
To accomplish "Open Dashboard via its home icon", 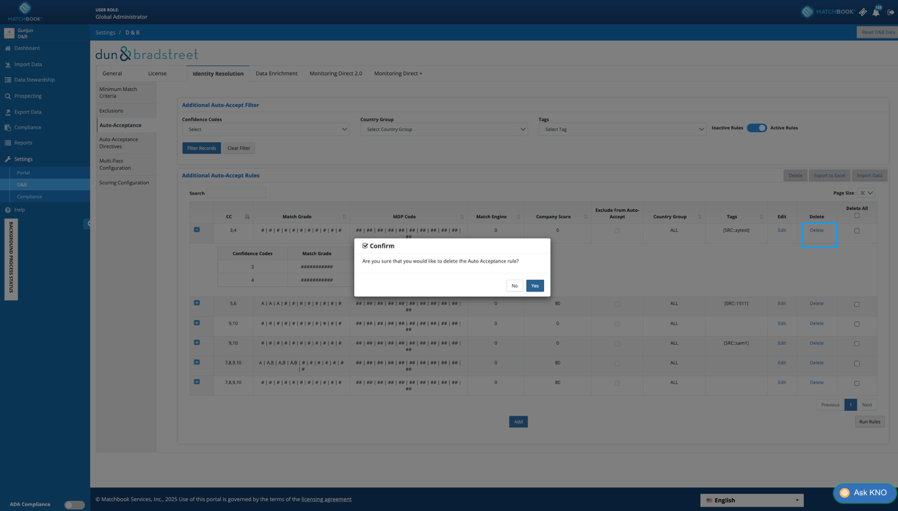I will [x=8, y=48].
